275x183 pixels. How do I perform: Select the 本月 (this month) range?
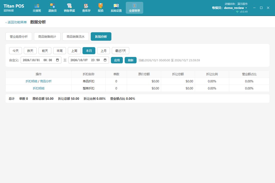(x=89, y=51)
